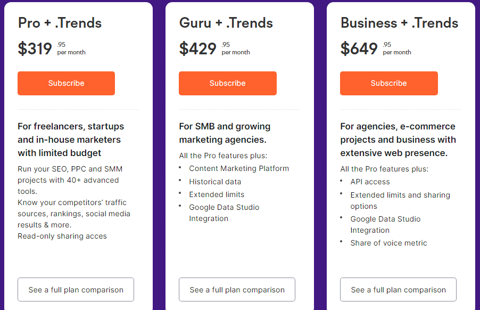480x310 pixels.
Task: Click the Pro + .Trends plan title
Action: [x=60, y=23]
